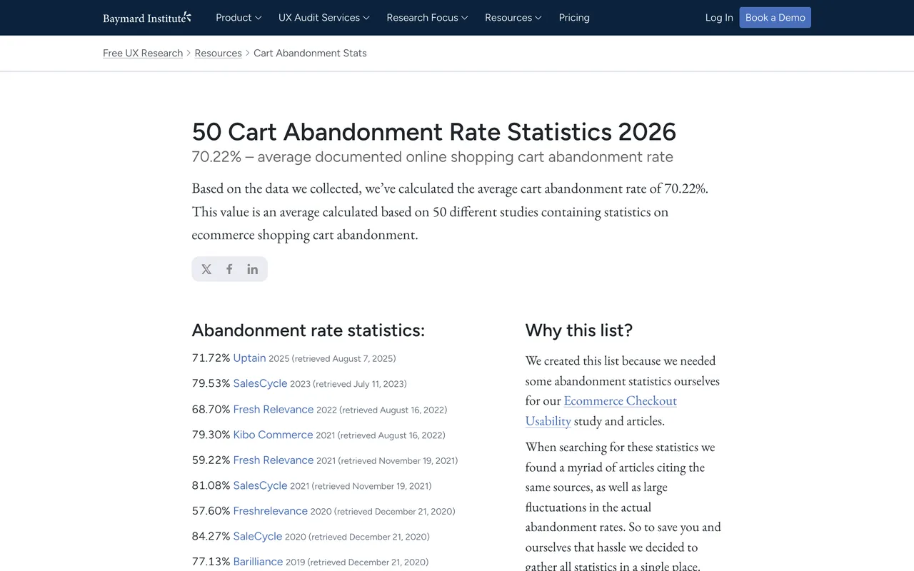This screenshot has height=571, width=914.
Task: Click '(retrieved November 19, 2021)' beside SalesCycle
Action: coord(371,486)
